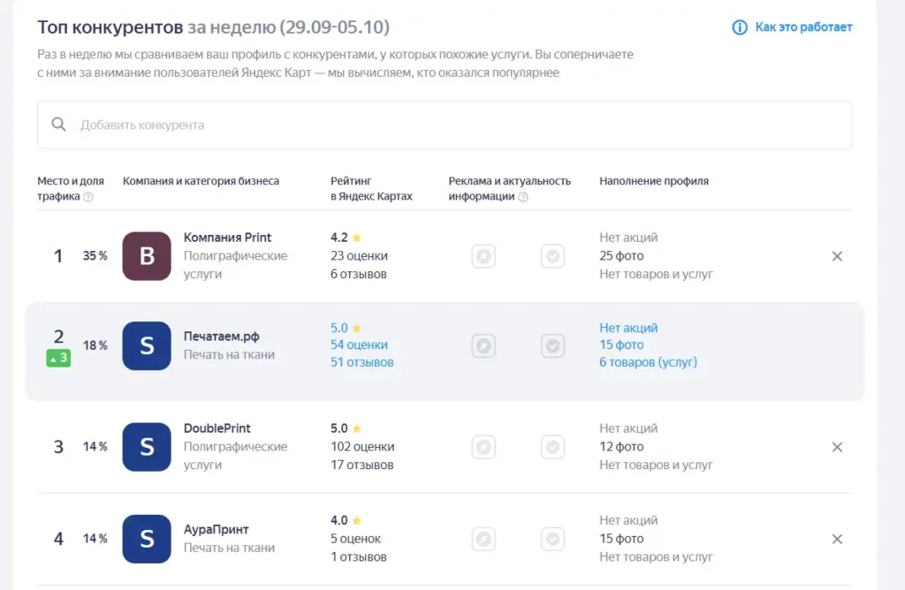Click the DoublePrint logo avatar

coord(147,447)
